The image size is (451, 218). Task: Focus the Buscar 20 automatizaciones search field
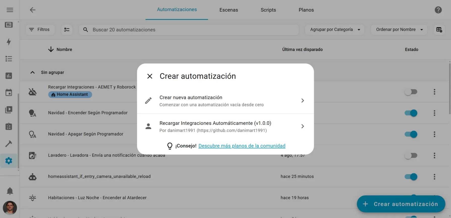pyautogui.click(x=189, y=30)
